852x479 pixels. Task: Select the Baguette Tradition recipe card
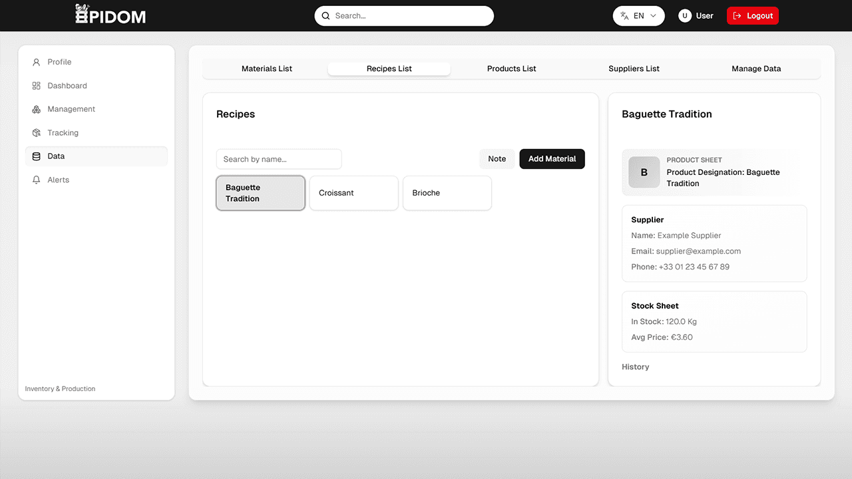(260, 193)
